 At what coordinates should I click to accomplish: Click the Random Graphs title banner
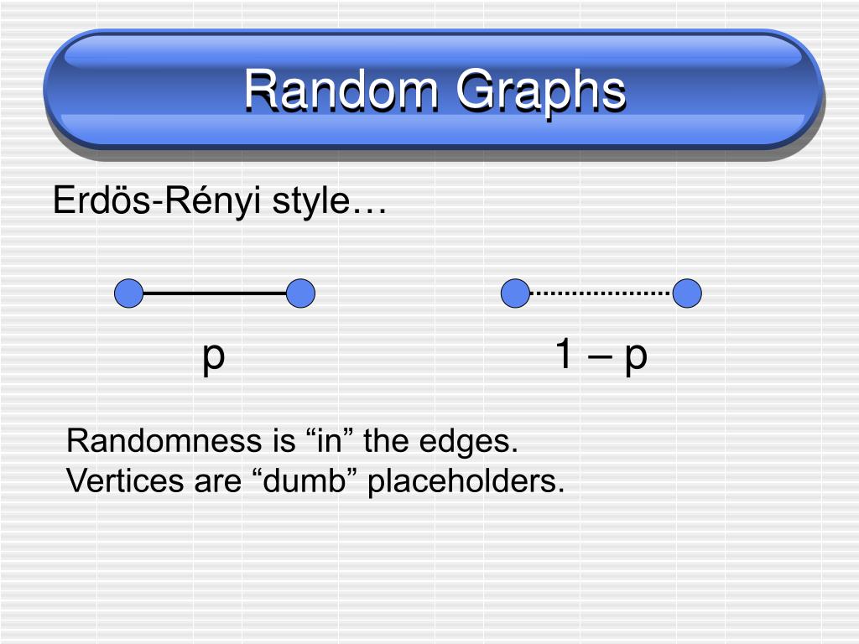click(x=434, y=91)
